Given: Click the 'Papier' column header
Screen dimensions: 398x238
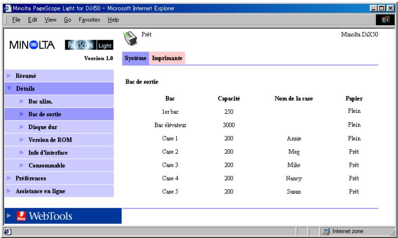Looking at the screenshot, I should (x=354, y=99).
